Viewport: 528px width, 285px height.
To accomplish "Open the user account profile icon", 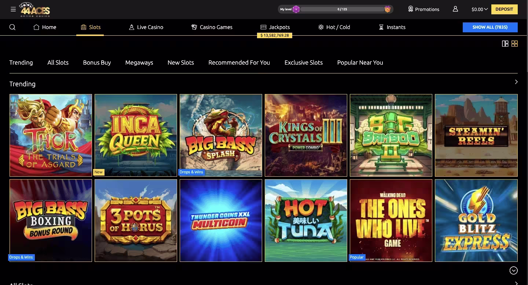I will point(455,9).
